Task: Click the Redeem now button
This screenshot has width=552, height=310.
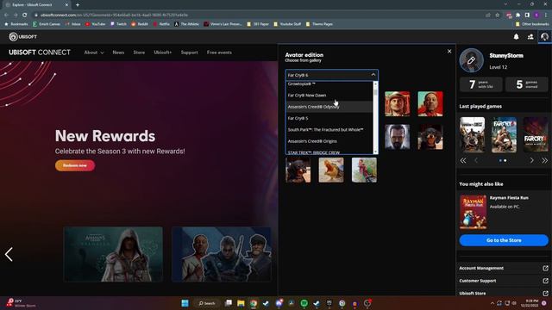Action: [x=75, y=165]
